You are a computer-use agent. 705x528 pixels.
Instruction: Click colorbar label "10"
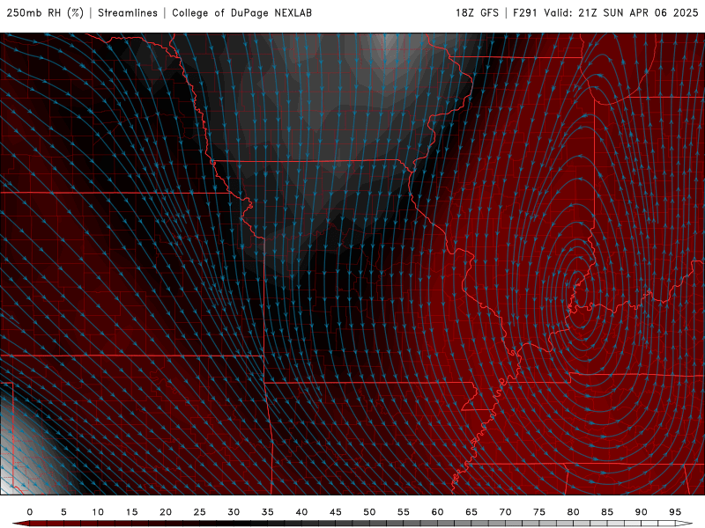click(x=98, y=512)
